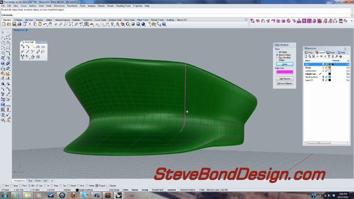Select the construction layer row

pyautogui.click(x=326, y=71)
